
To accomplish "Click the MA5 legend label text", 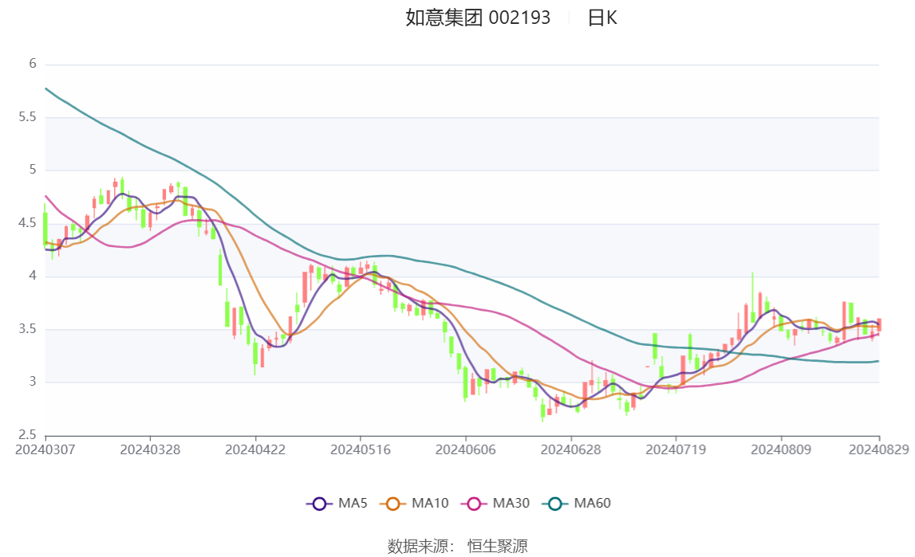I will pyautogui.click(x=353, y=504).
